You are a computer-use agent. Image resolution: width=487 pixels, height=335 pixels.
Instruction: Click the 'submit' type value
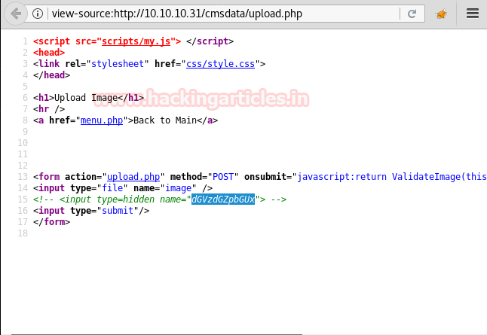[118, 211]
